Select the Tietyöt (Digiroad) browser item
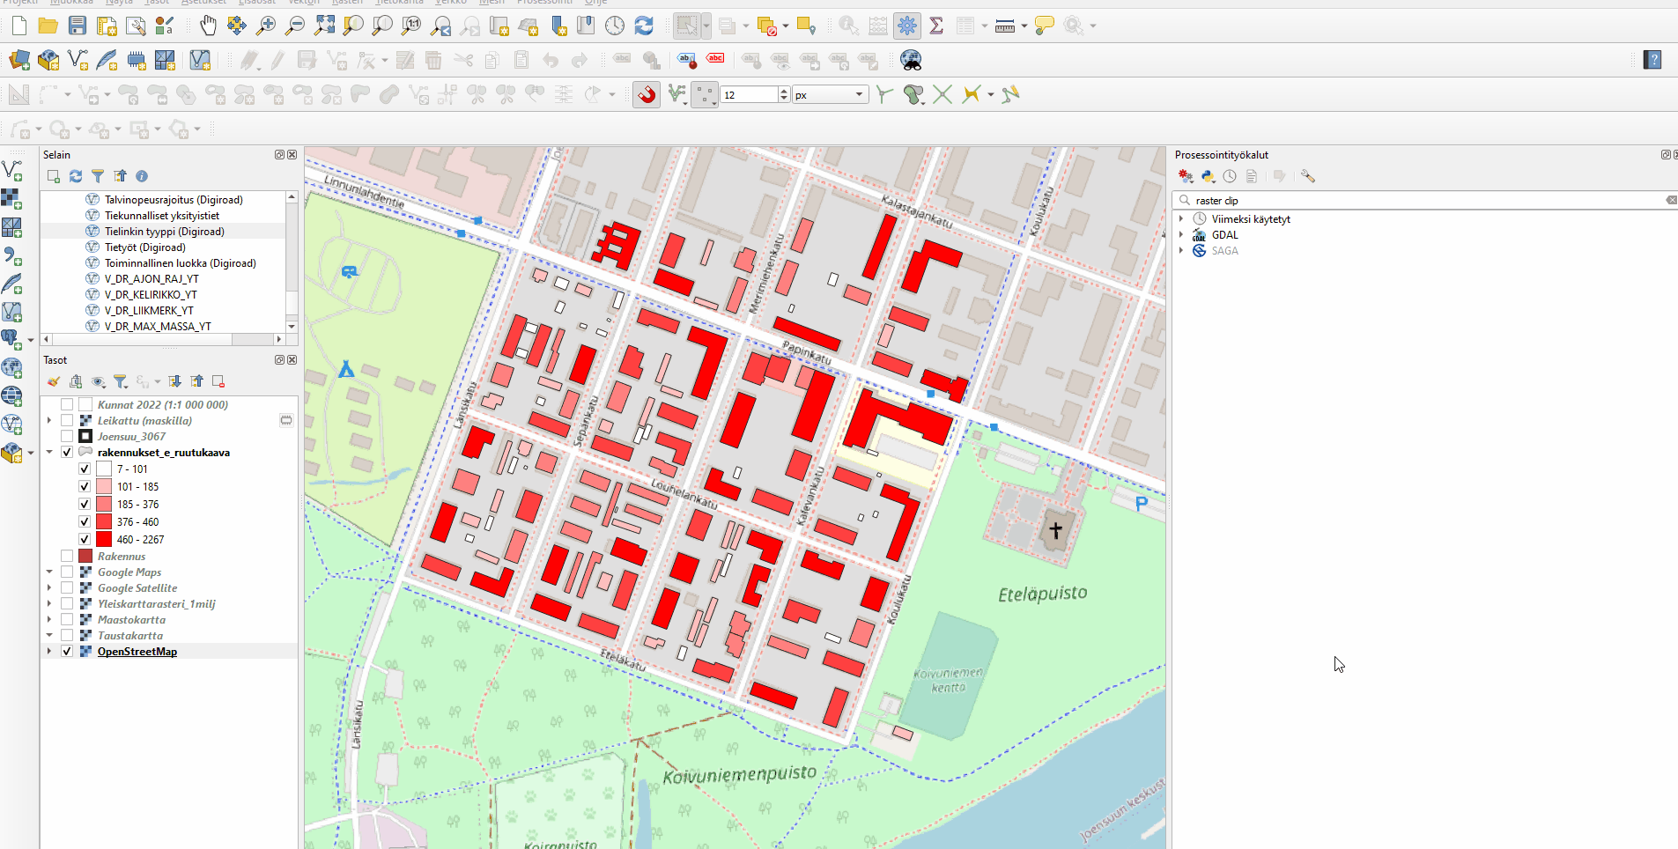The image size is (1678, 849). (x=144, y=247)
